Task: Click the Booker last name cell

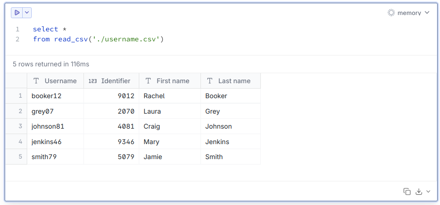Action: 231,96
